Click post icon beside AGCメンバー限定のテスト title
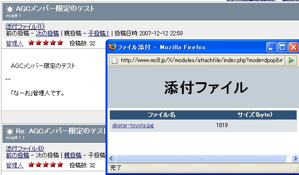299x175 pixels. 10,9
